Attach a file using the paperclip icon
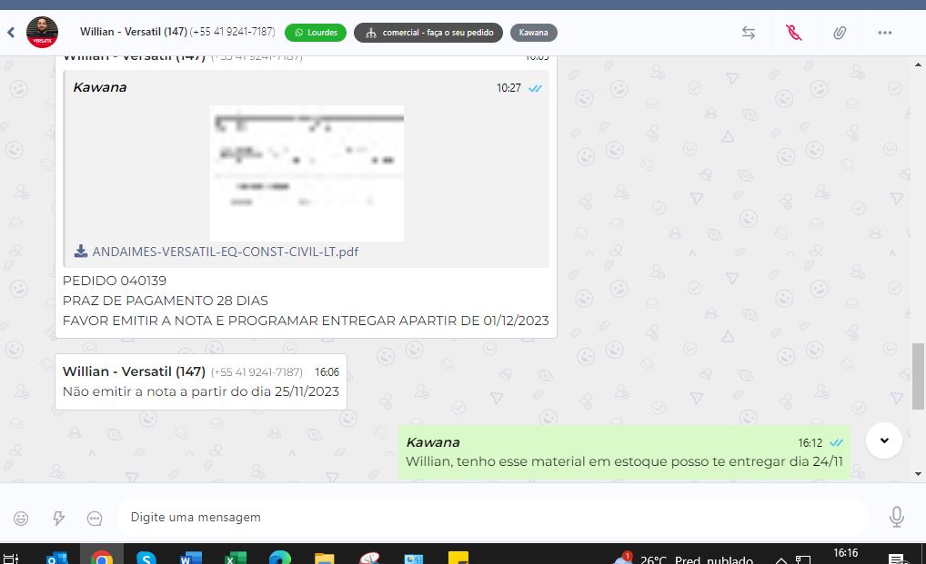The width and height of the screenshot is (926, 564). [x=840, y=33]
